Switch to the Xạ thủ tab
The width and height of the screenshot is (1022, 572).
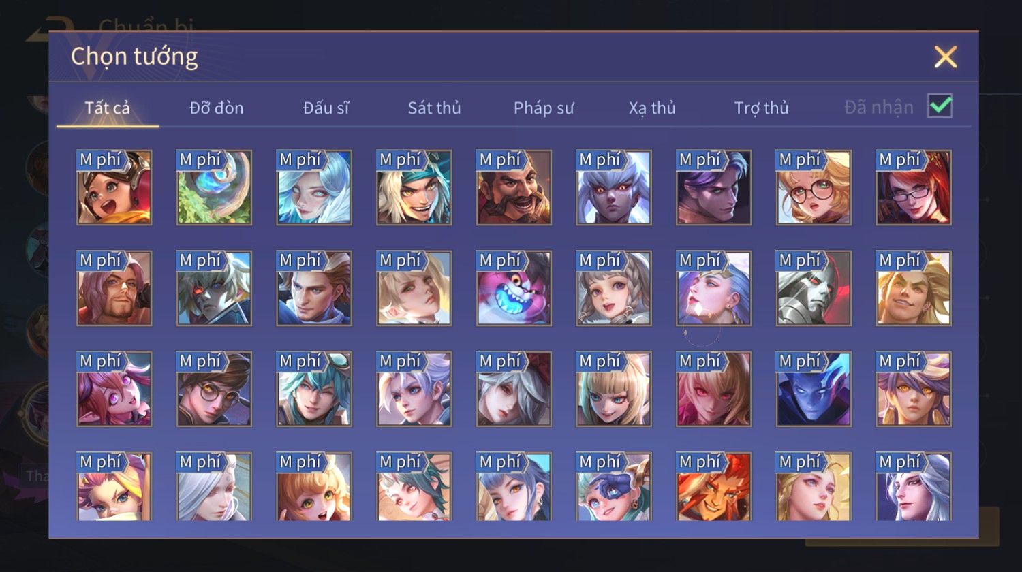click(x=652, y=108)
